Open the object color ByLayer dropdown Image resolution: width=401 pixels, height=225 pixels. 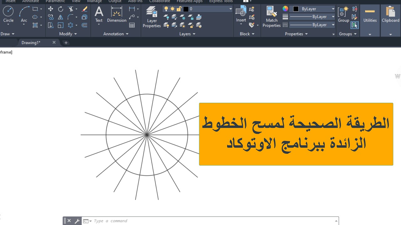coord(333,9)
